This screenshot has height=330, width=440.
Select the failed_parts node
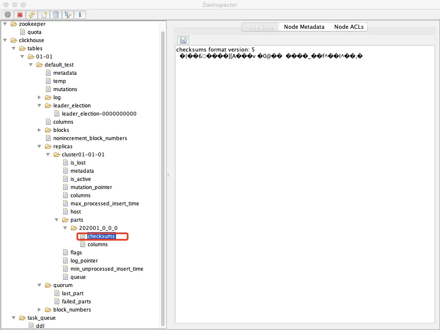click(76, 301)
